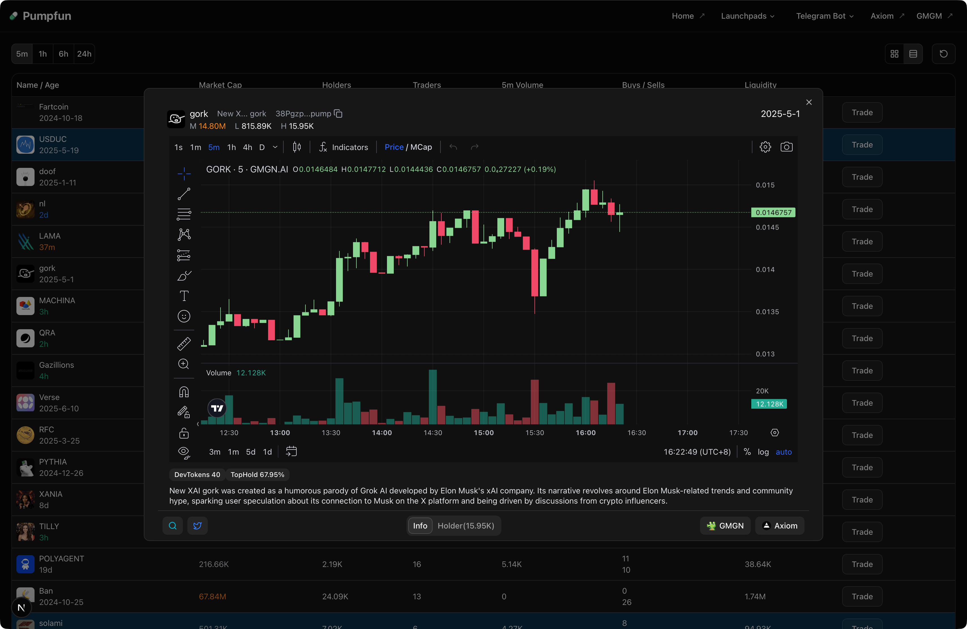Close the gork chart popup

(x=808, y=102)
